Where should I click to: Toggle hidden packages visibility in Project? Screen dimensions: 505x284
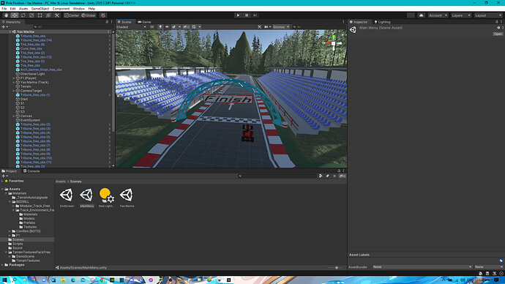(343, 176)
